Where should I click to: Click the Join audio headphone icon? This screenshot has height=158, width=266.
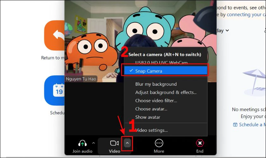pos(82,143)
